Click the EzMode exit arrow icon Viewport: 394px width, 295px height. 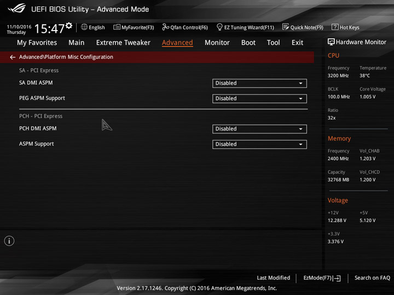338,278
